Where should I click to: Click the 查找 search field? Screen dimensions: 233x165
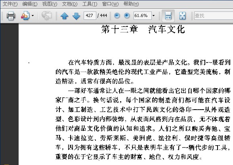pyautogui.click(x=214, y=15)
